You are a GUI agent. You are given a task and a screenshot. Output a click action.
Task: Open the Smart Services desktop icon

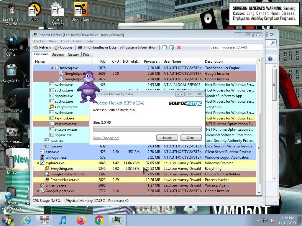point(58,14)
